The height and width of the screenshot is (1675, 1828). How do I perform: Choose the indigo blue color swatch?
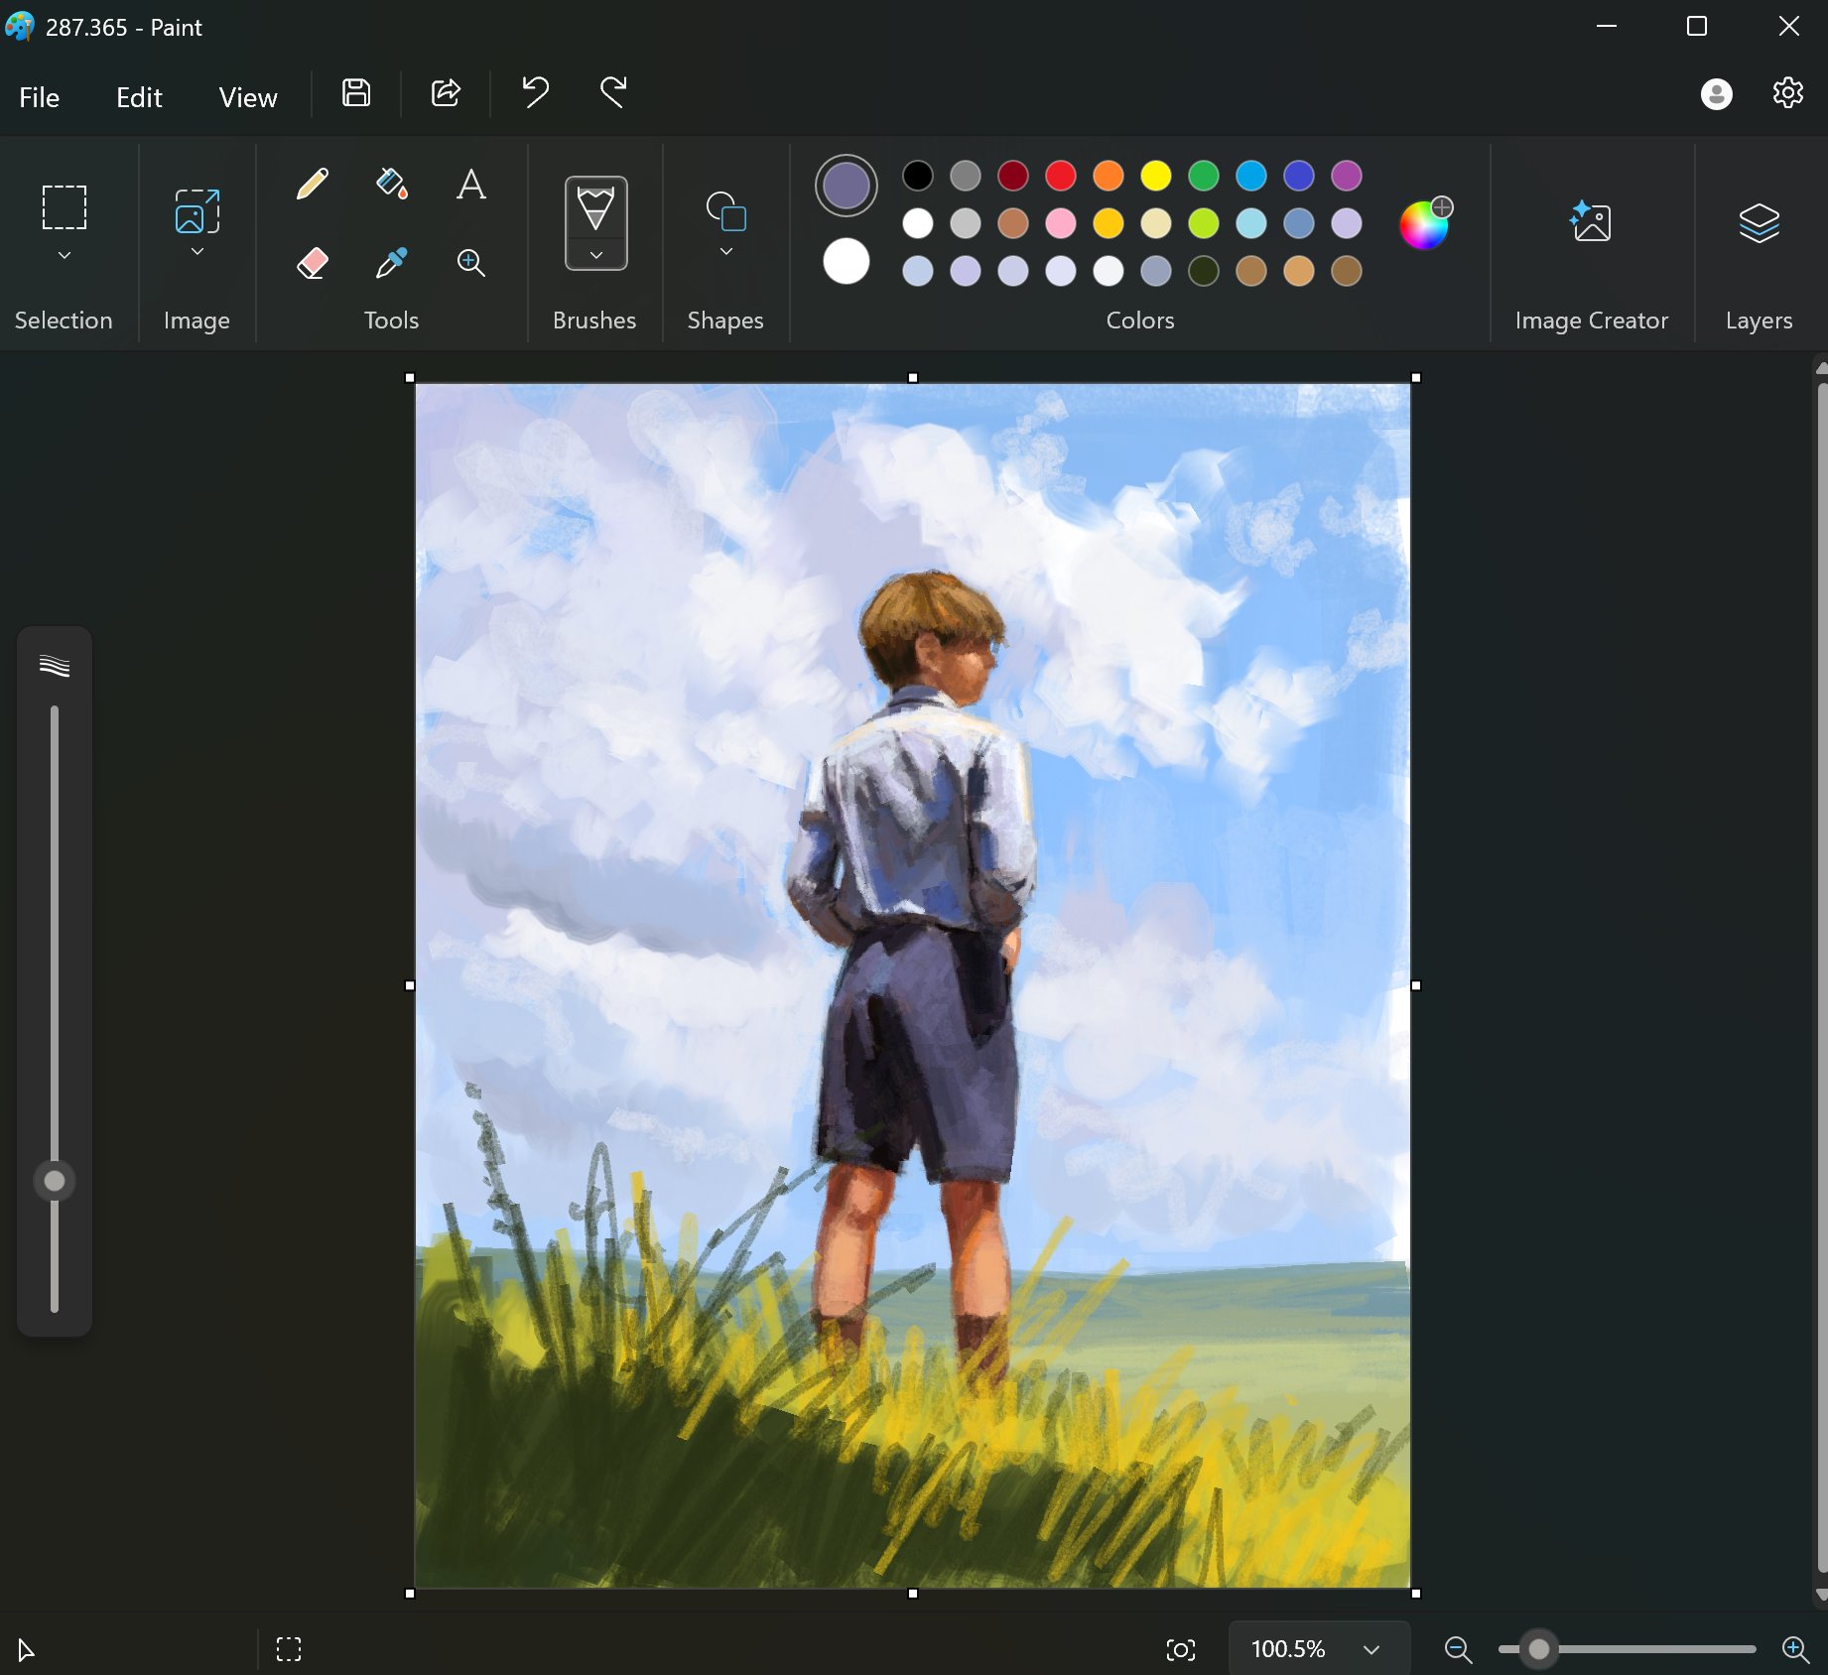[x=1299, y=176]
